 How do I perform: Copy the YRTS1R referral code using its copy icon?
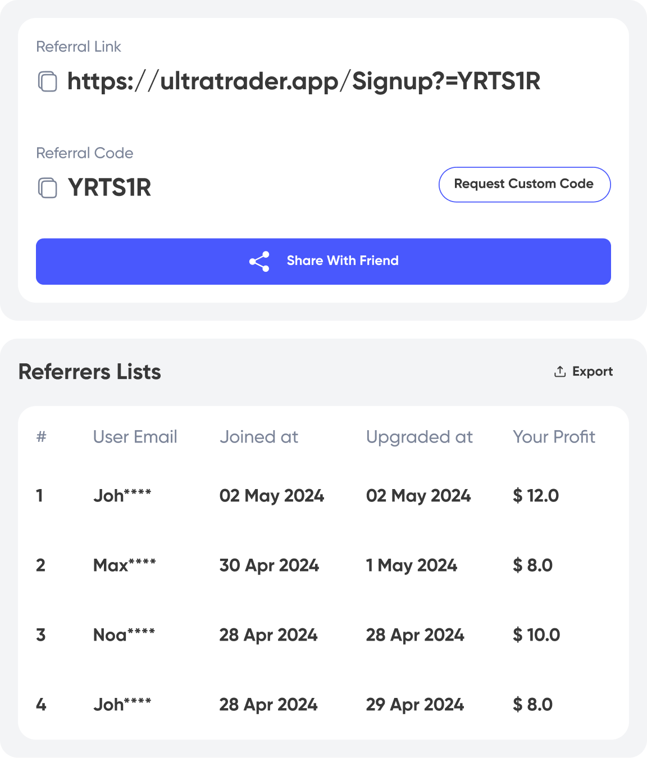click(x=47, y=188)
